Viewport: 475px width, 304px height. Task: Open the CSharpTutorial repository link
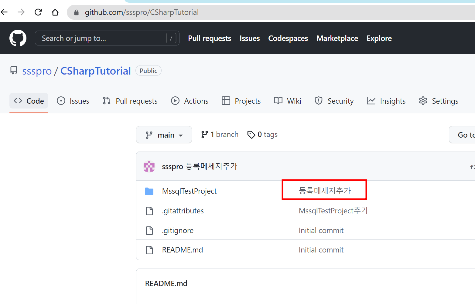[x=96, y=71]
